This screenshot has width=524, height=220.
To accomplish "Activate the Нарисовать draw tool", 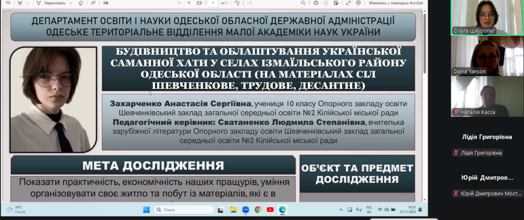I will coord(52,3).
